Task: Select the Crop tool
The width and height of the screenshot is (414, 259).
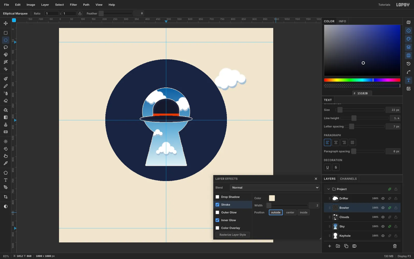Action: pos(6,197)
